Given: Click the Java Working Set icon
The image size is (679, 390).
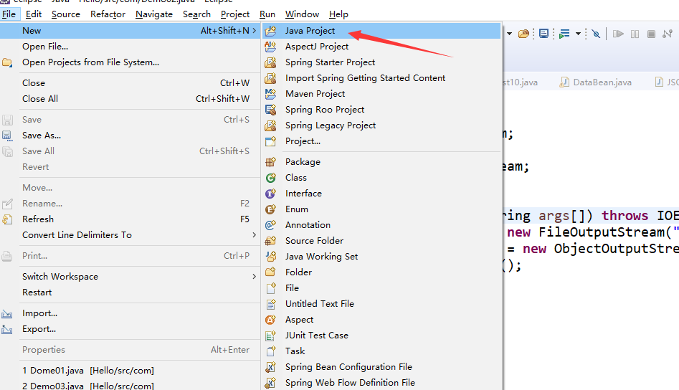Looking at the screenshot, I should pyautogui.click(x=270, y=256).
